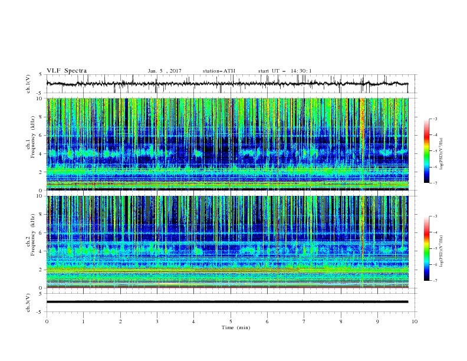This screenshot has width=467, height=361.
Task: Click the ch.2 spectrogram color scale bar
Action: pos(426,248)
